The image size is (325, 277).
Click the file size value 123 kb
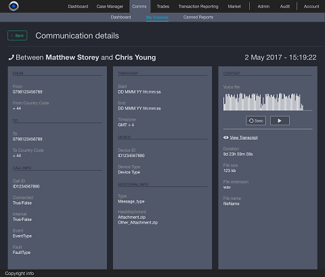coord(230,171)
